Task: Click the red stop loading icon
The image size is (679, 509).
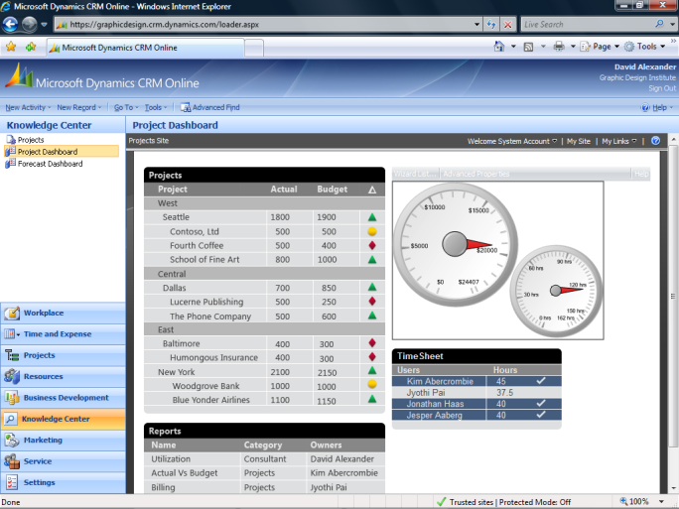Action: point(507,25)
